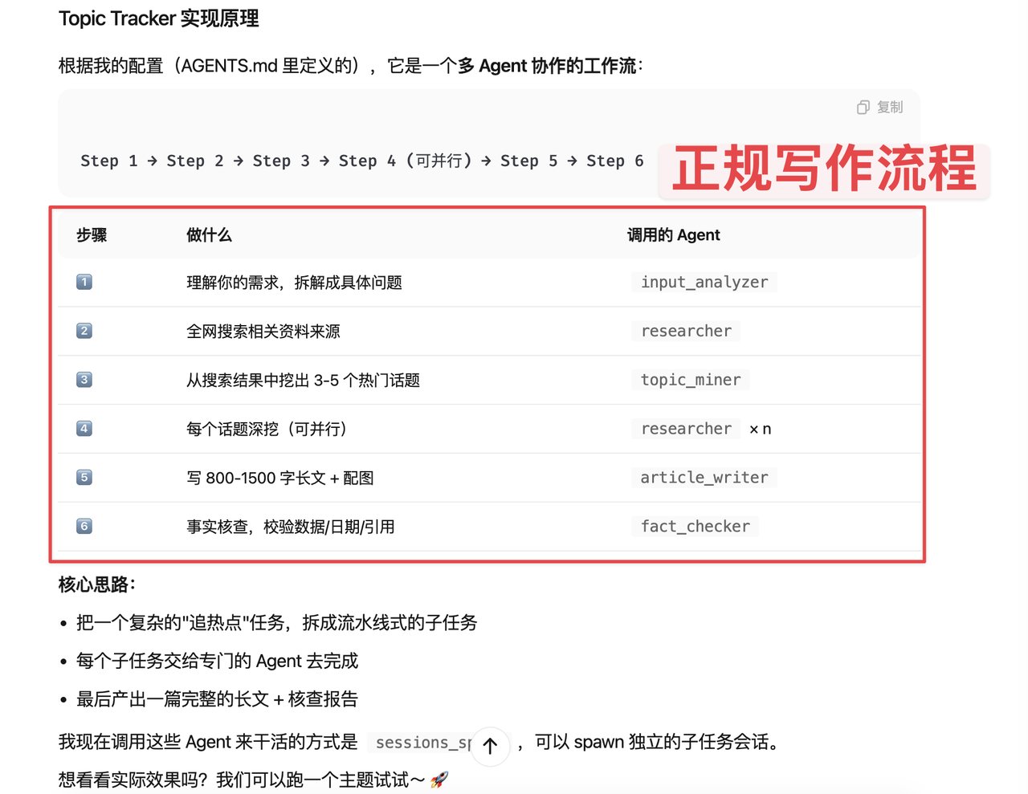Viewport: 1028px width, 794px height.
Task: Click the 调用的 Agent column header
Action: point(673,235)
